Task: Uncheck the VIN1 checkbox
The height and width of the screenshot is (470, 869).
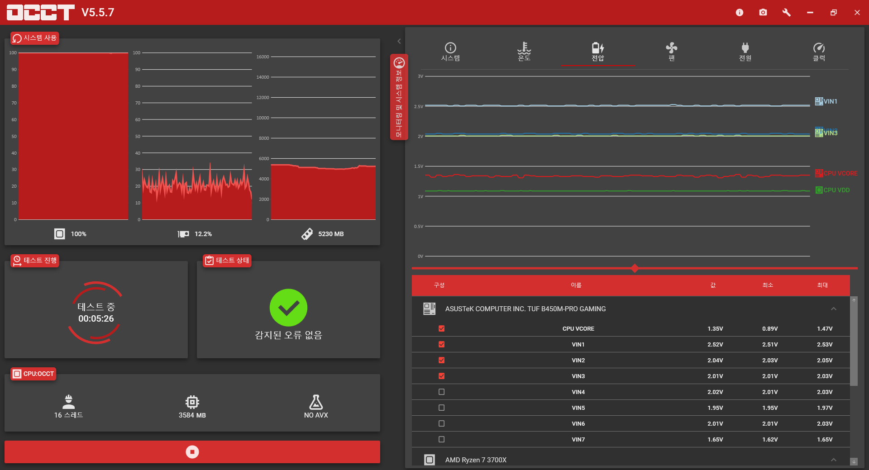Action: click(442, 345)
